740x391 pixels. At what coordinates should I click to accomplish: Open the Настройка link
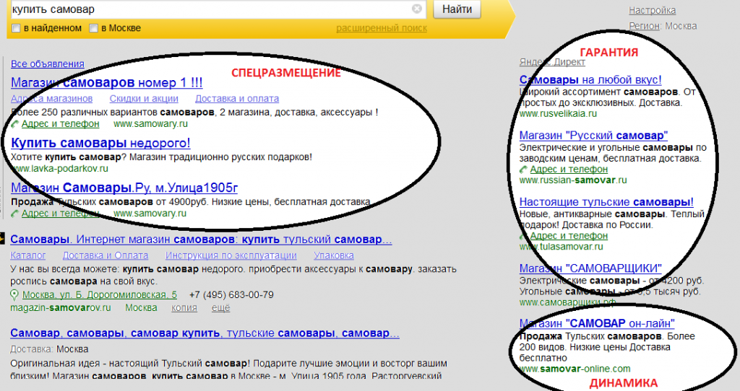653,10
